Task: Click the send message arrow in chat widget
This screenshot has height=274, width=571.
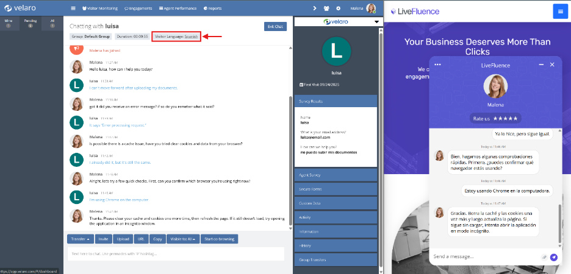Action: 554,258
